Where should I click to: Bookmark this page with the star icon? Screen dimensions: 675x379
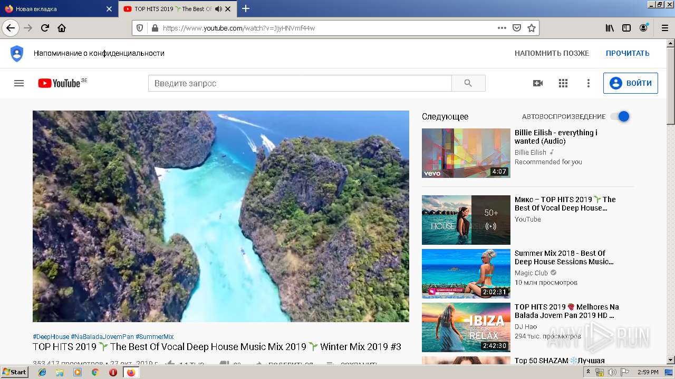click(x=532, y=28)
